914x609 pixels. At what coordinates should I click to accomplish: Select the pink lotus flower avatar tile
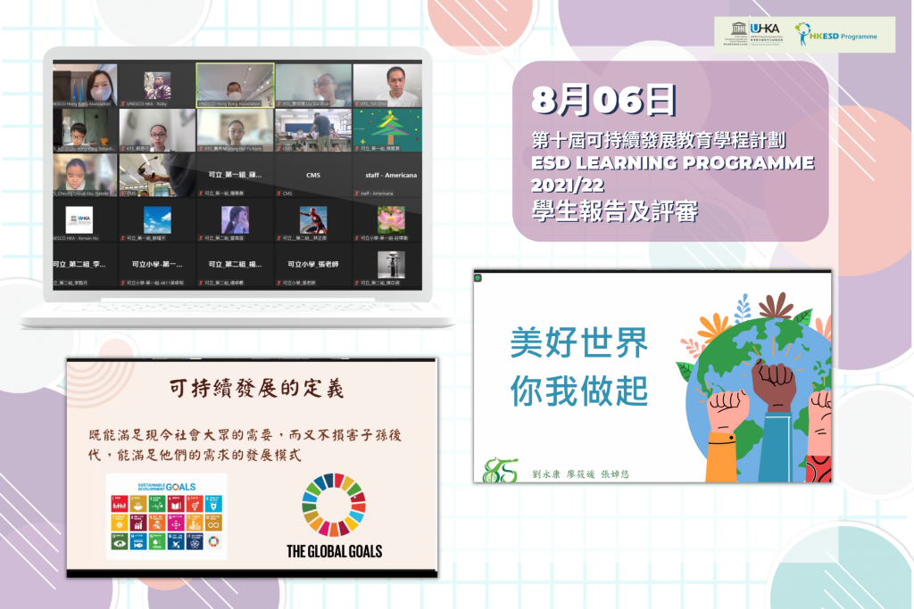pyautogui.click(x=391, y=220)
